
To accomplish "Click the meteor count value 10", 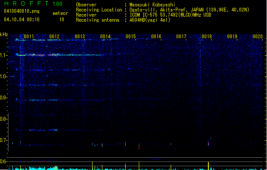I will 62,20.
